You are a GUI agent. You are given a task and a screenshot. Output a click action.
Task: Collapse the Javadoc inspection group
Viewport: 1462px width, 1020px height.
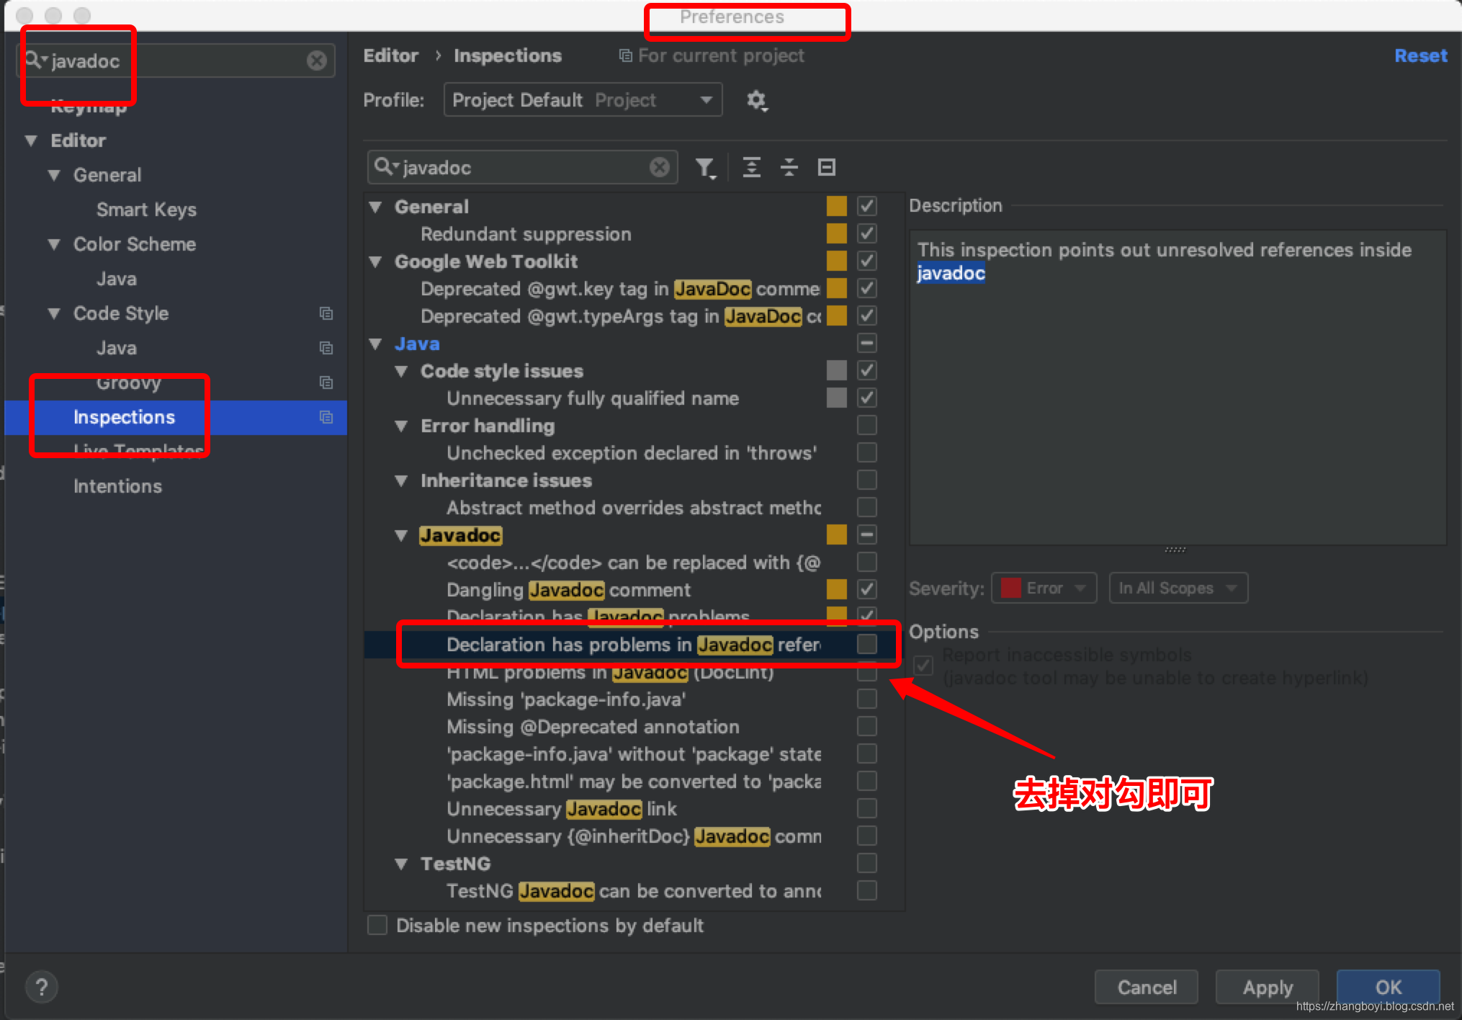pos(401,535)
